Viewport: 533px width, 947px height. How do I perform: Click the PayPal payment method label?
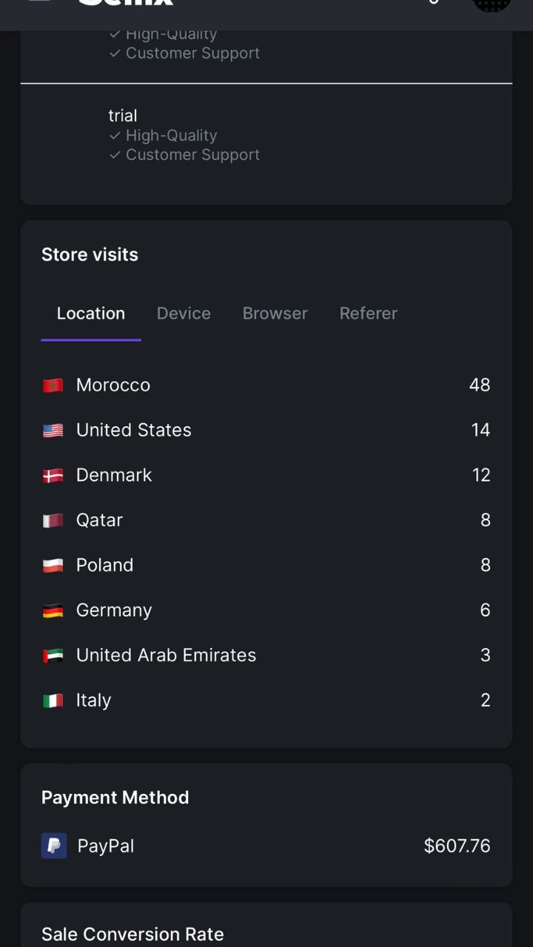(106, 846)
